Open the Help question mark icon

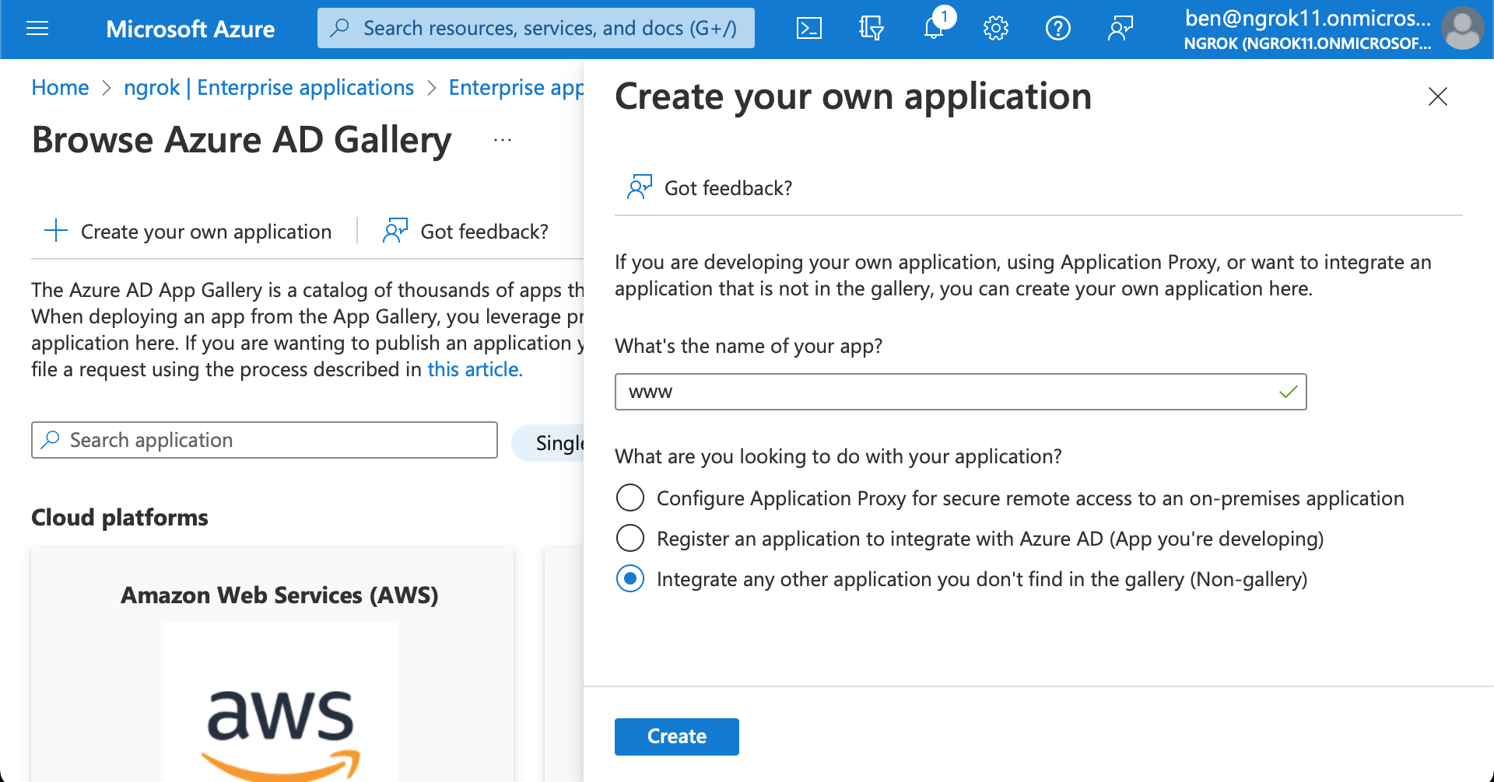[1058, 29]
